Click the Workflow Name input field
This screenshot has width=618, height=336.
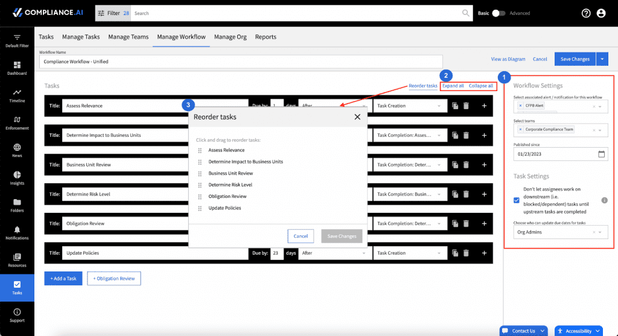pyautogui.click(x=241, y=62)
